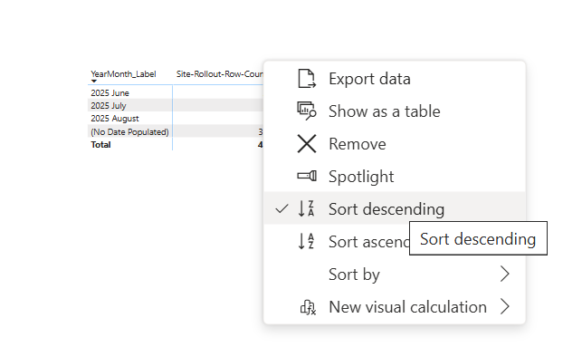Click the Sort descending Z-A icon
This screenshot has width=563, height=347.
point(307,208)
